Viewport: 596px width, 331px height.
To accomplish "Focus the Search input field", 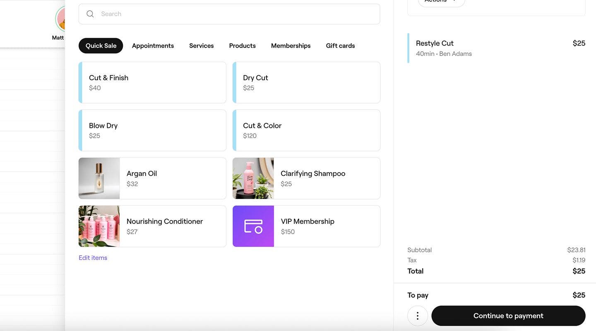I will (x=236, y=14).
